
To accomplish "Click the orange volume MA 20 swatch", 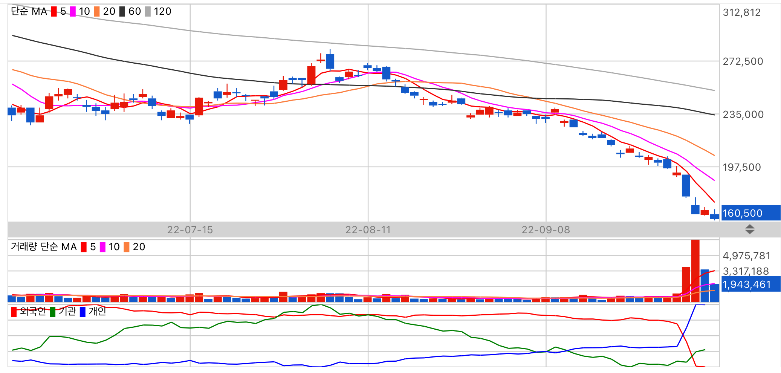I will 127,247.
